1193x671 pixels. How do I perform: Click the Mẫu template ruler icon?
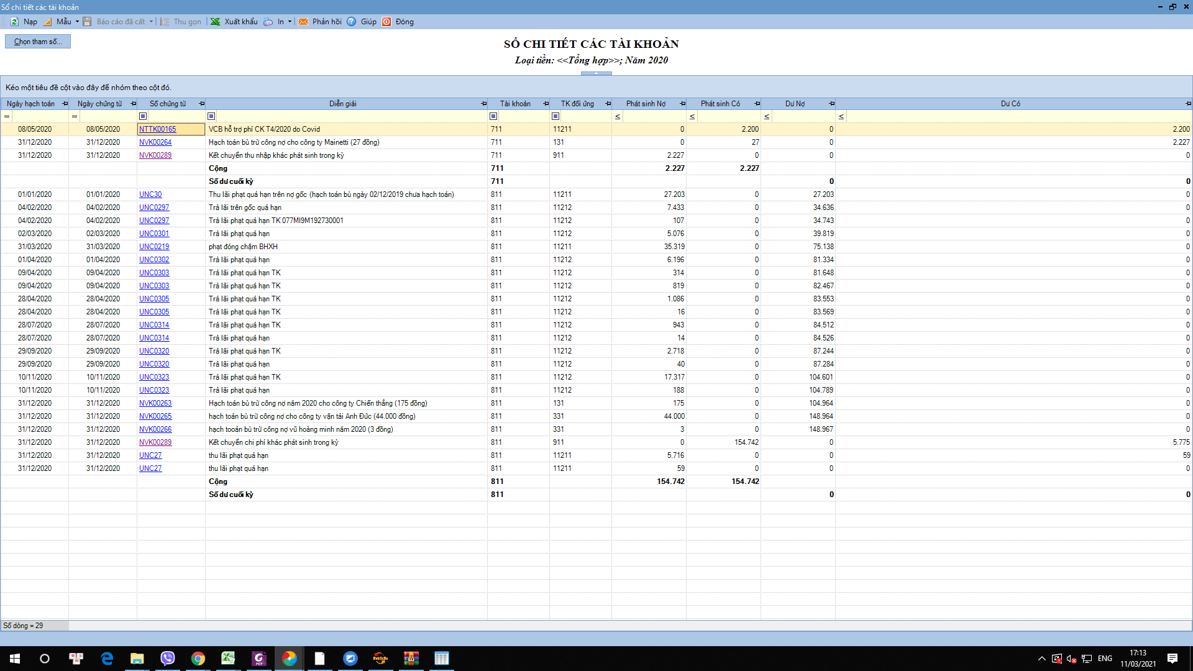(48, 22)
